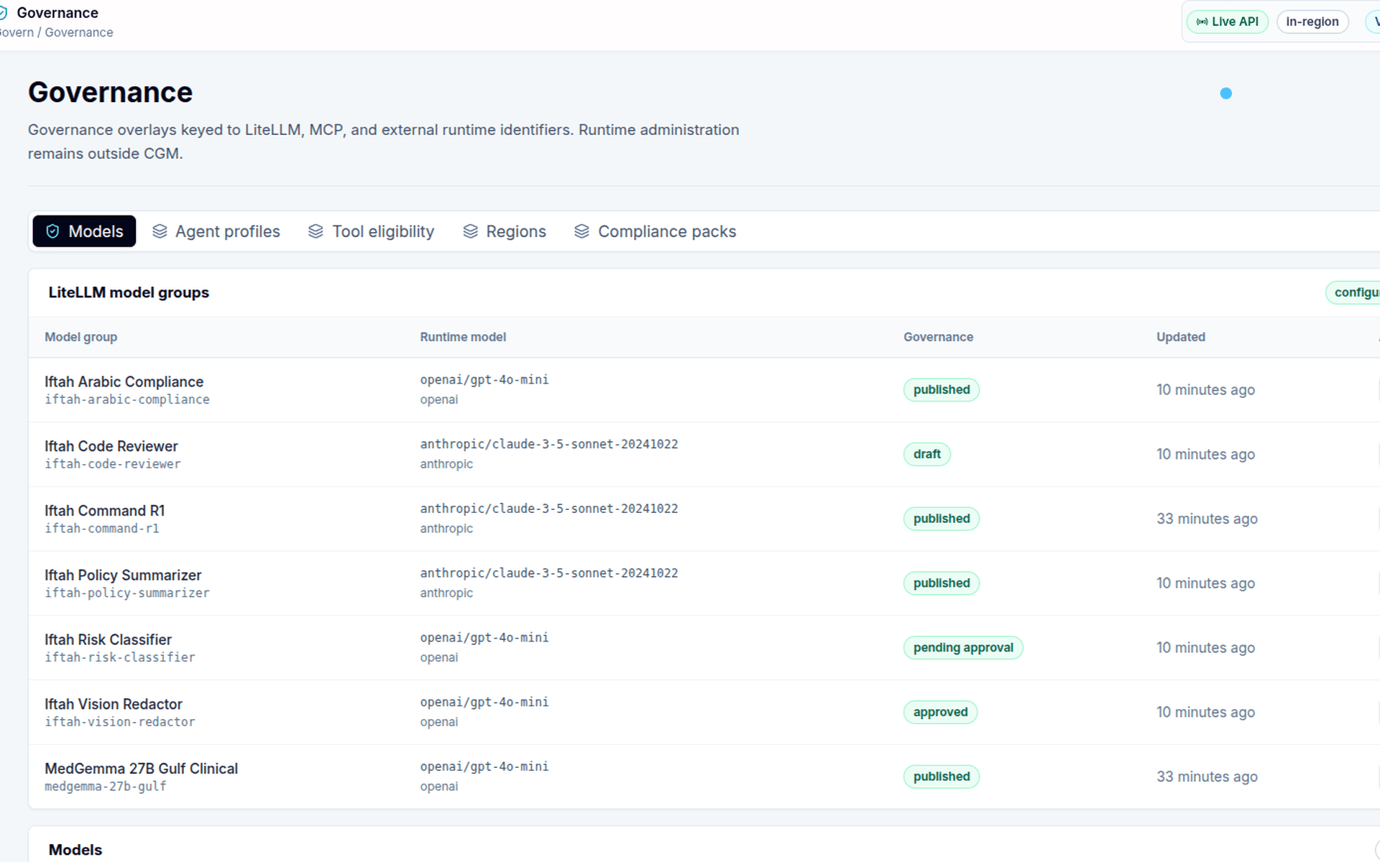
Task: Click the Runtime model column header
Action: (463, 337)
